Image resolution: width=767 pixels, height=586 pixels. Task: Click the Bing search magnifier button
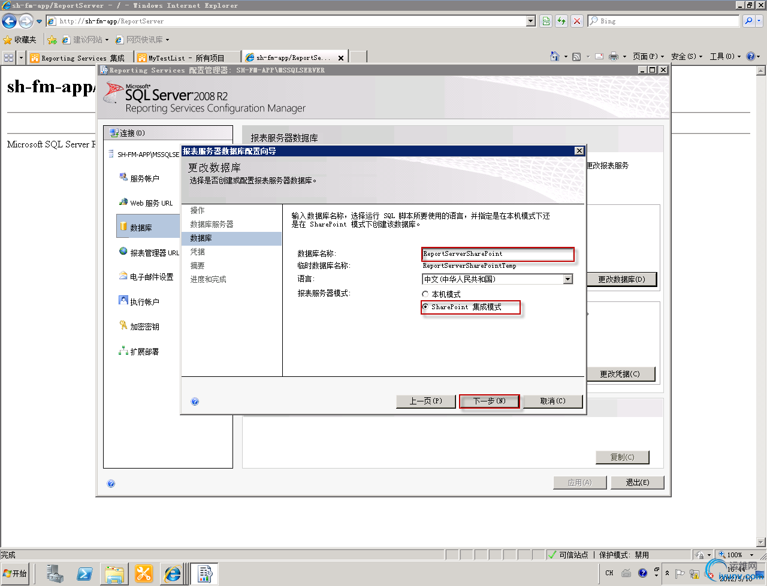pos(748,21)
